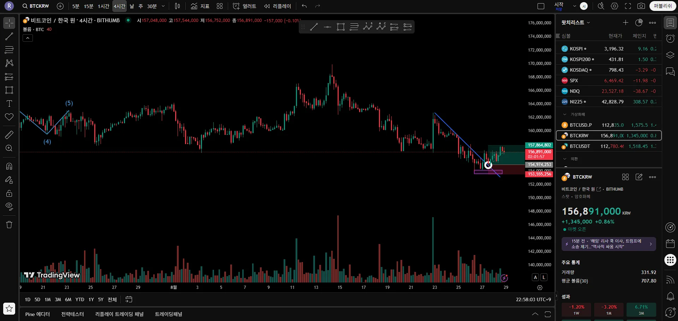Toggle stay-in-drawing-mode pencil lock
The height and width of the screenshot is (321, 678).
pos(9,180)
